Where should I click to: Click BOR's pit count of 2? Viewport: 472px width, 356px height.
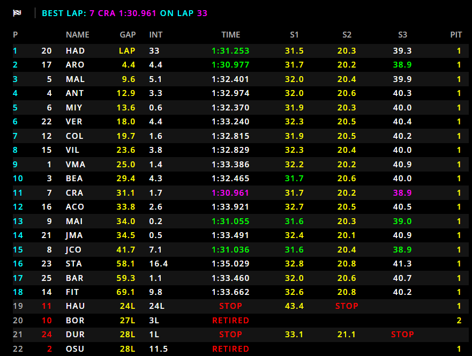coord(459,320)
